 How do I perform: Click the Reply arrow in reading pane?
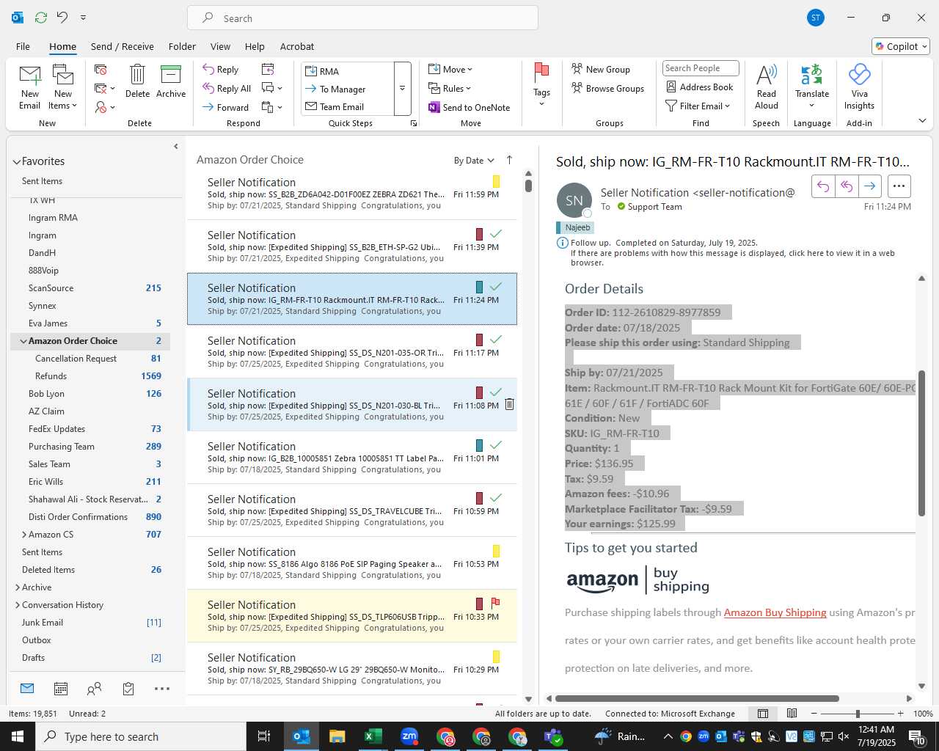click(x=823, y=186)
